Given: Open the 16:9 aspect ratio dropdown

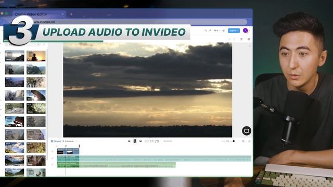Looking at the screenshot, I should point(216,31).
